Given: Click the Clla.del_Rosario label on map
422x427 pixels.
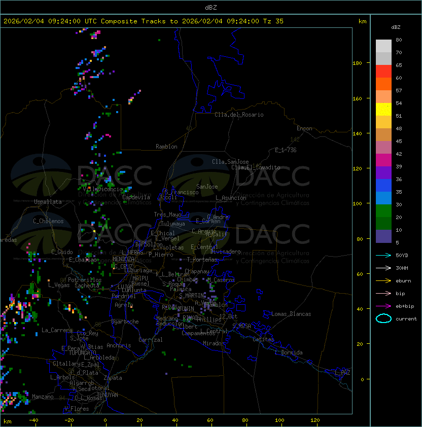Looking at the screenshot, I should [x=239, y=115].
